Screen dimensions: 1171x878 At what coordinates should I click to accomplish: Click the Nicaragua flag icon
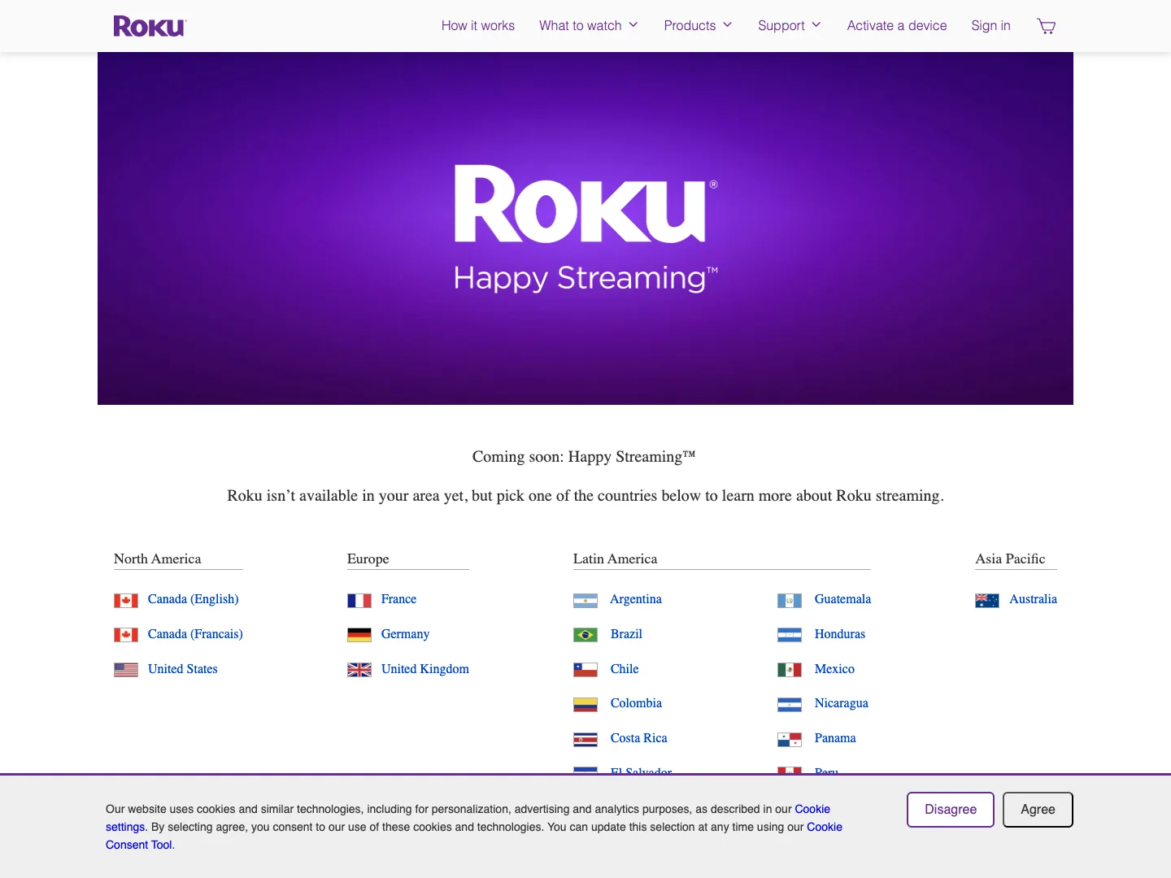point(790,704)
